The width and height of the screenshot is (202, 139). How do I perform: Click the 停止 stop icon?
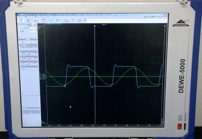pyautogui.click(x=80, y=21)
